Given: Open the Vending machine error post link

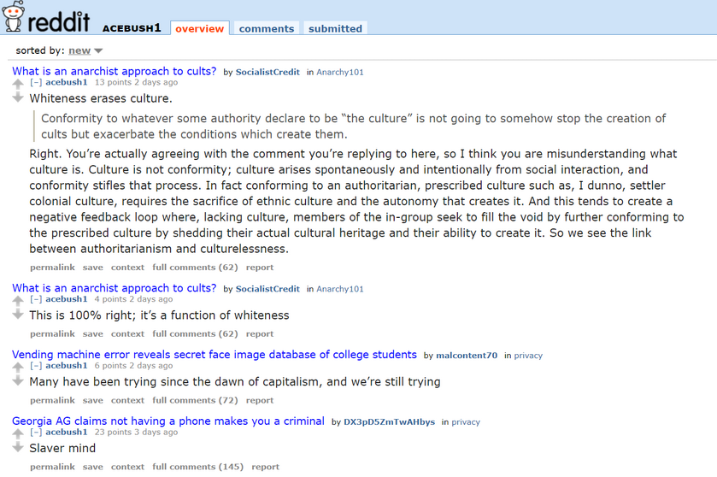Looking at the screenshot, I should point(215,355).
